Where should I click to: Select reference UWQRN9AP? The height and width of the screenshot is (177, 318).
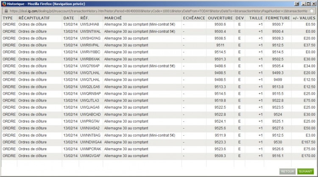point(90,93)
